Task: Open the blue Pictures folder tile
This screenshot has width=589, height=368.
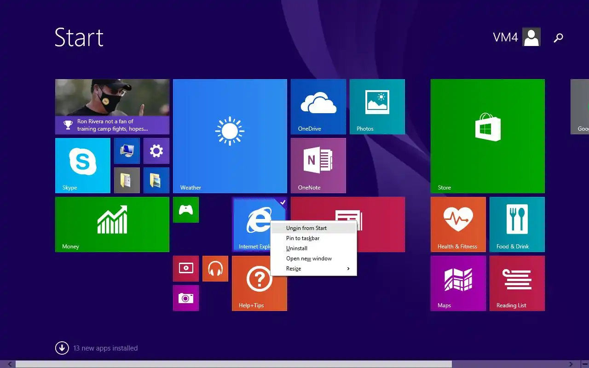Action: pyautogui.click(x=156, y=180)
